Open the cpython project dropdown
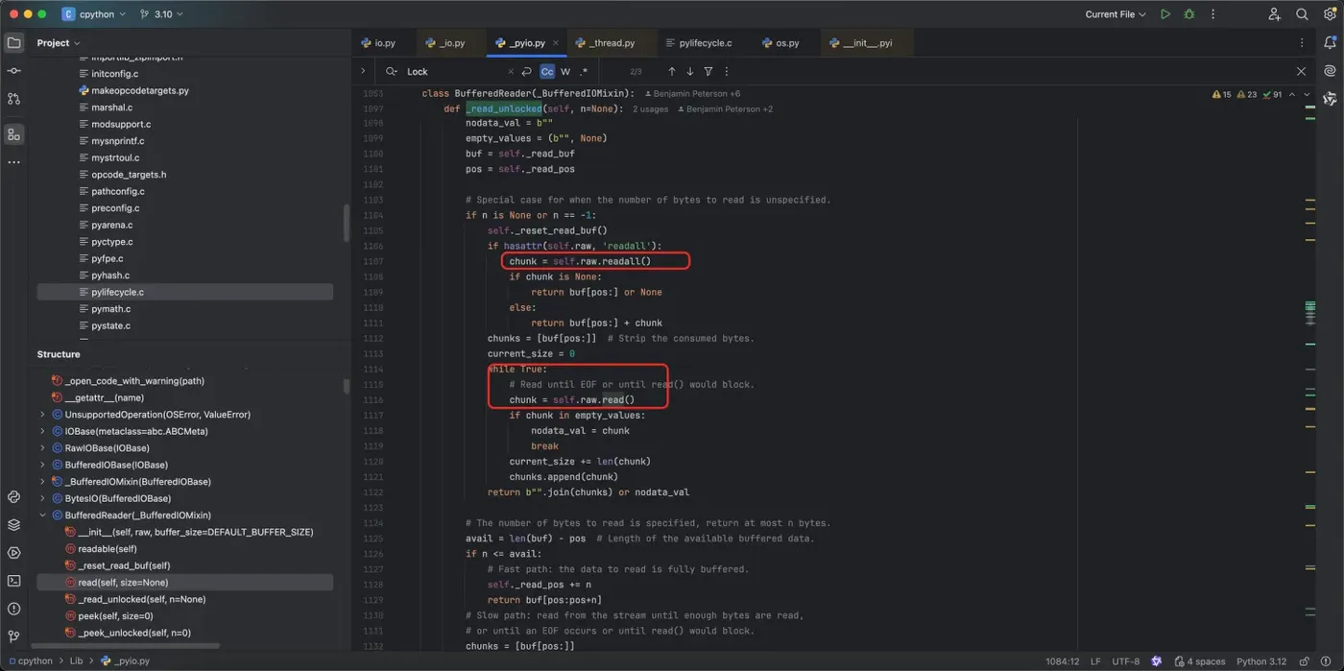The height and width of the screenshot is (671, 1344). pyautogui.click(x=96, y=14)
